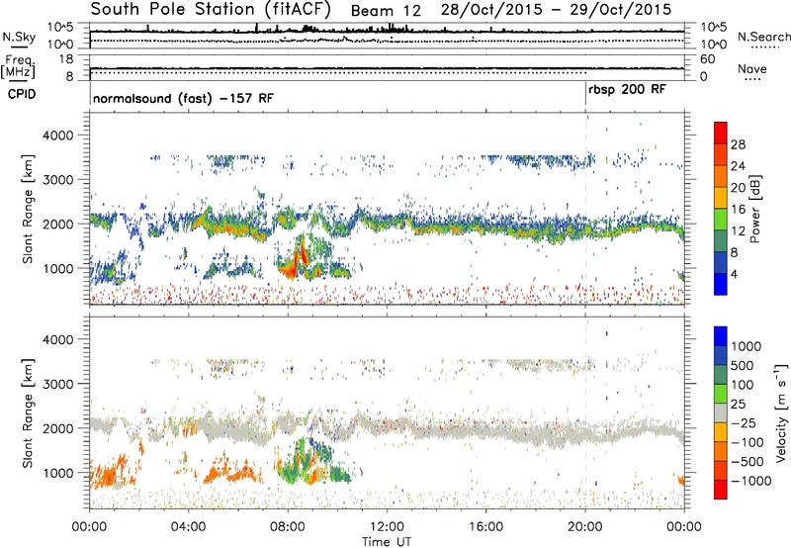Click the '-100' tick on the Velocity scale
This screenshot has height=548, width=791.
pos(747,442)
